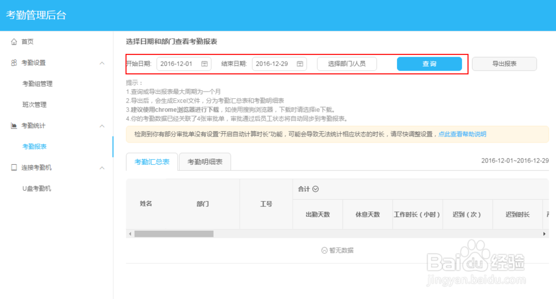Click the 考勤设置 settings icon
This screenshot has height=299, width=556.
[14, 63]
